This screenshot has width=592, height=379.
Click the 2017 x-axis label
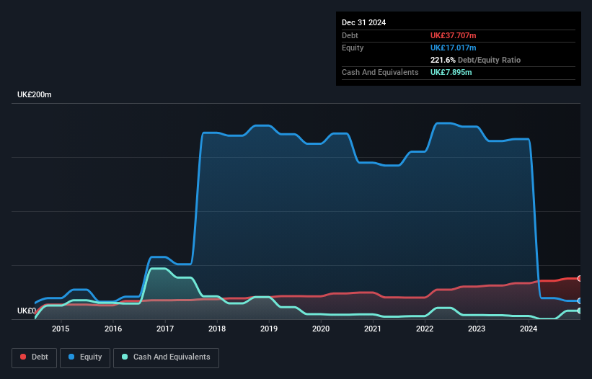click(x=165, y=329)
